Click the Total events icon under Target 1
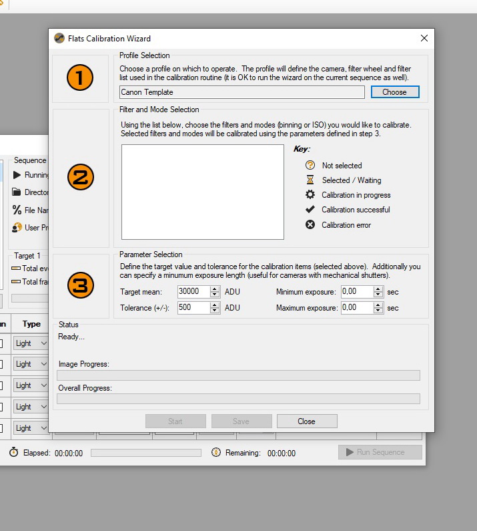Screen dimensions: 477x531 pos(16,269)
